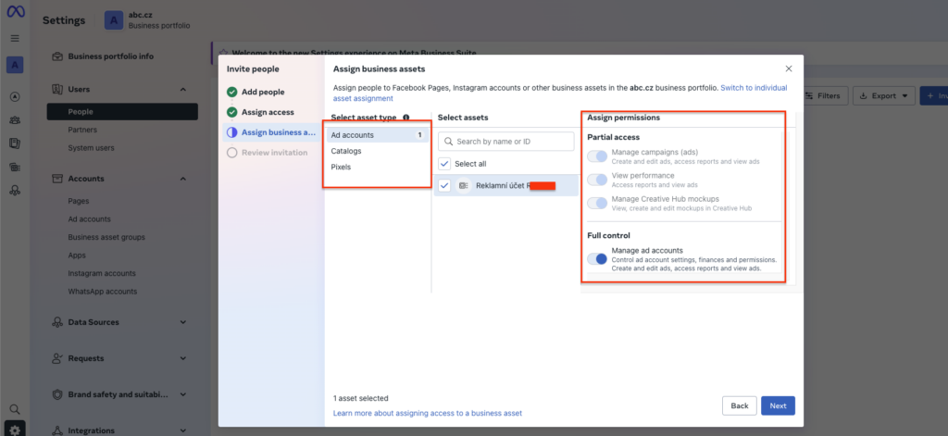Close the Assign business assets dialog
948x436 pixels.
pos(789,69)
